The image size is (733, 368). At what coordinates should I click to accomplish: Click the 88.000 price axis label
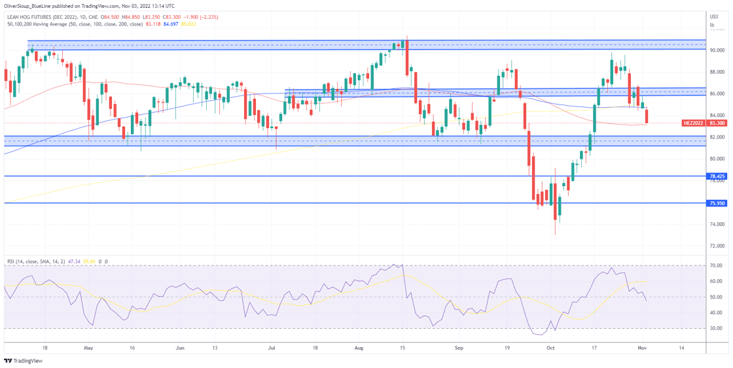(717, 72)
